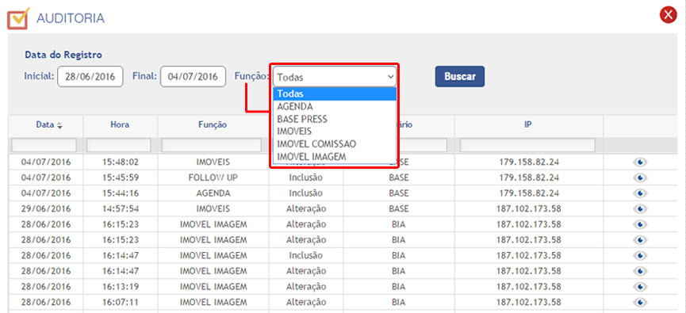The height and width of the screenshot is (313, 686).
Task: Select IMOVEIS in the Função list
Action: [335, 132]
